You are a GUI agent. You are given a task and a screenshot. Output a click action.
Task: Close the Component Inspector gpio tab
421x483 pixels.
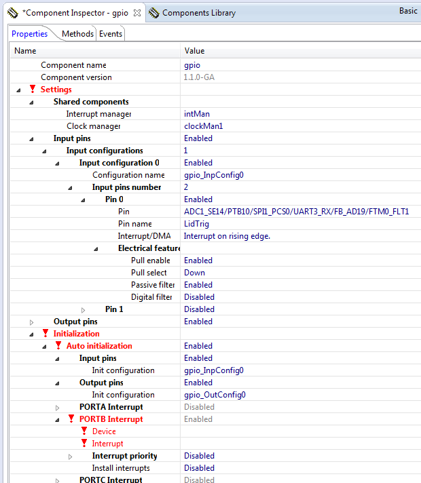[136, 13]
